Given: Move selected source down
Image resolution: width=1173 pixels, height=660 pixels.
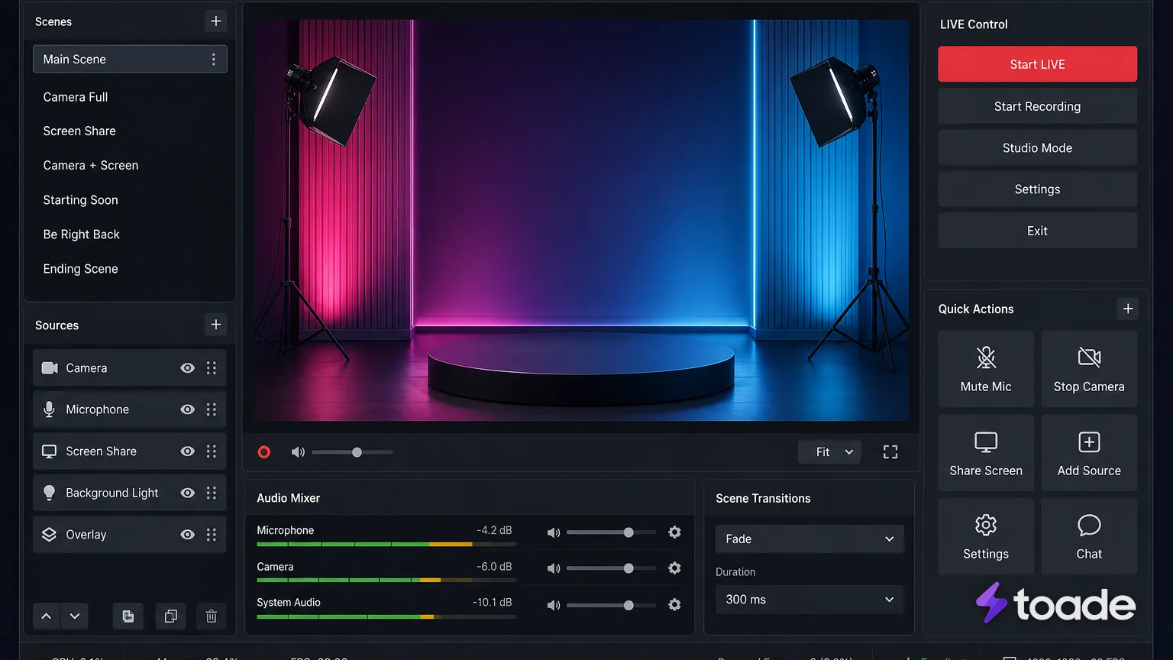Looking at the screenshot, I should pyautogui.click(x=75, y=616).
